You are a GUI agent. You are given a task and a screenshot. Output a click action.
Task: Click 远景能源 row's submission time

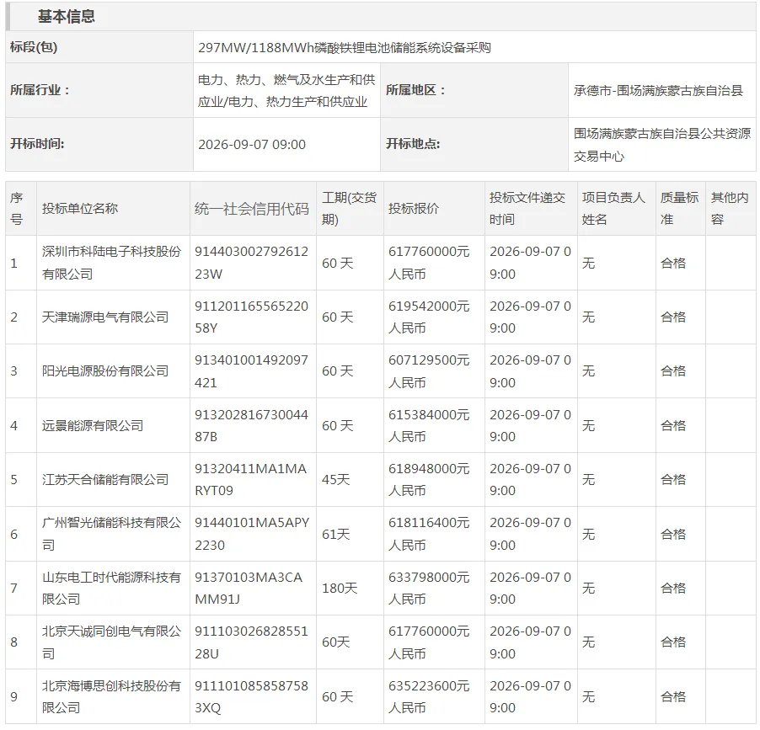(530, 426)
